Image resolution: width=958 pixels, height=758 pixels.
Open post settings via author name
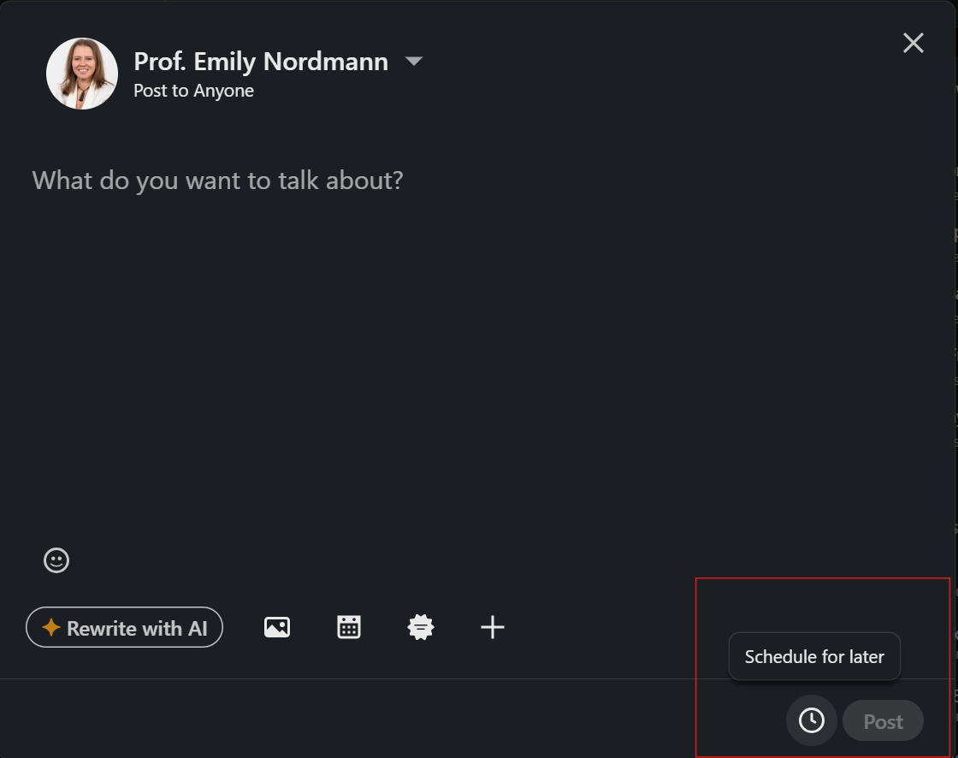(x=261, y=62)
